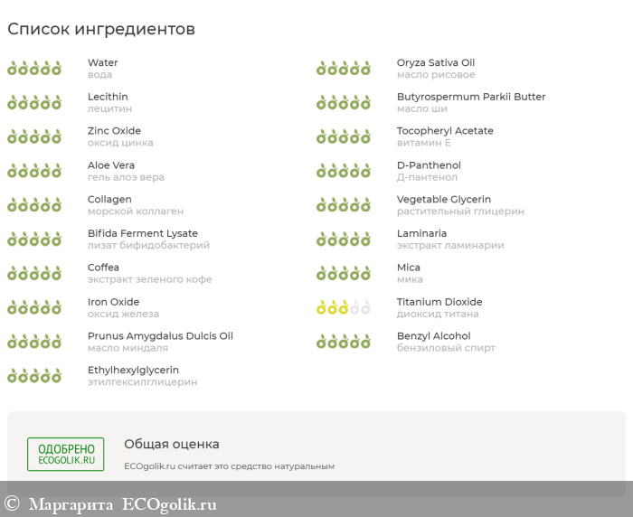Click the Iron Oxide ingredient name
The width and height of the screenshot is (633, 517).
[113, 302]
